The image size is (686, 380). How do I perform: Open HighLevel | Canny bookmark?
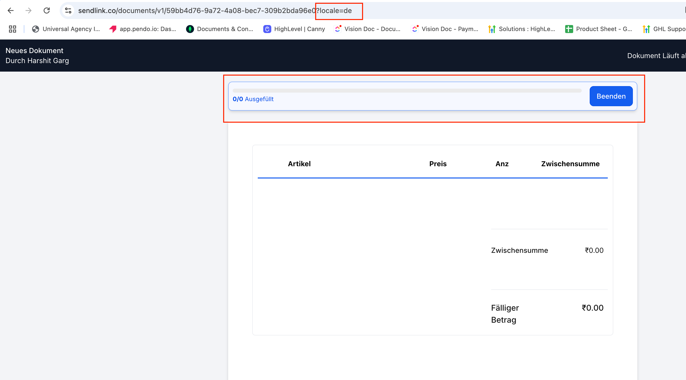(x=294, y=29)
